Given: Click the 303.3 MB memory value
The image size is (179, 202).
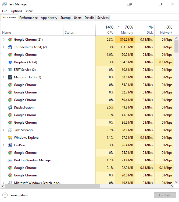Looking at the screenshot, I should (127, 47).
